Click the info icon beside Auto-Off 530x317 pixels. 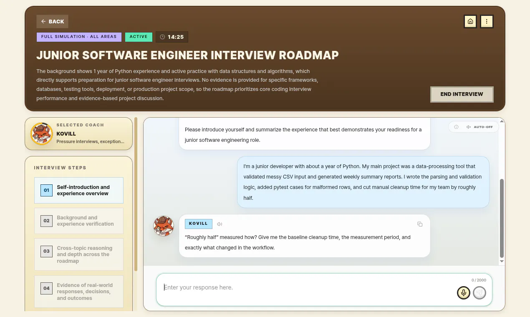click(456, 127)
